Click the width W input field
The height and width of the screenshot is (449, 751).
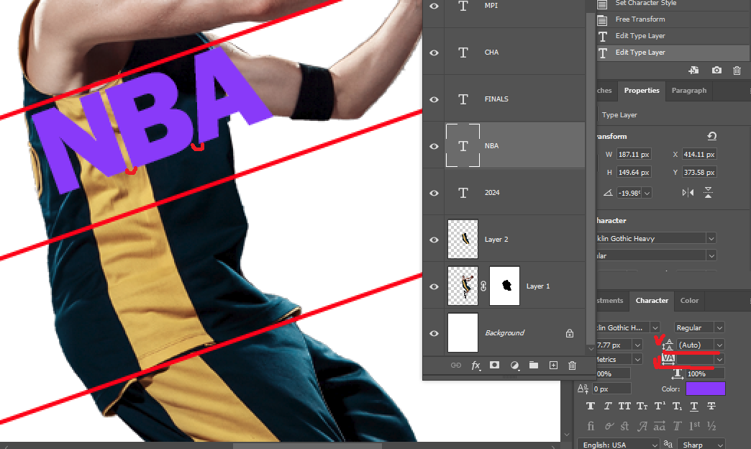click(x=634, y=154)
